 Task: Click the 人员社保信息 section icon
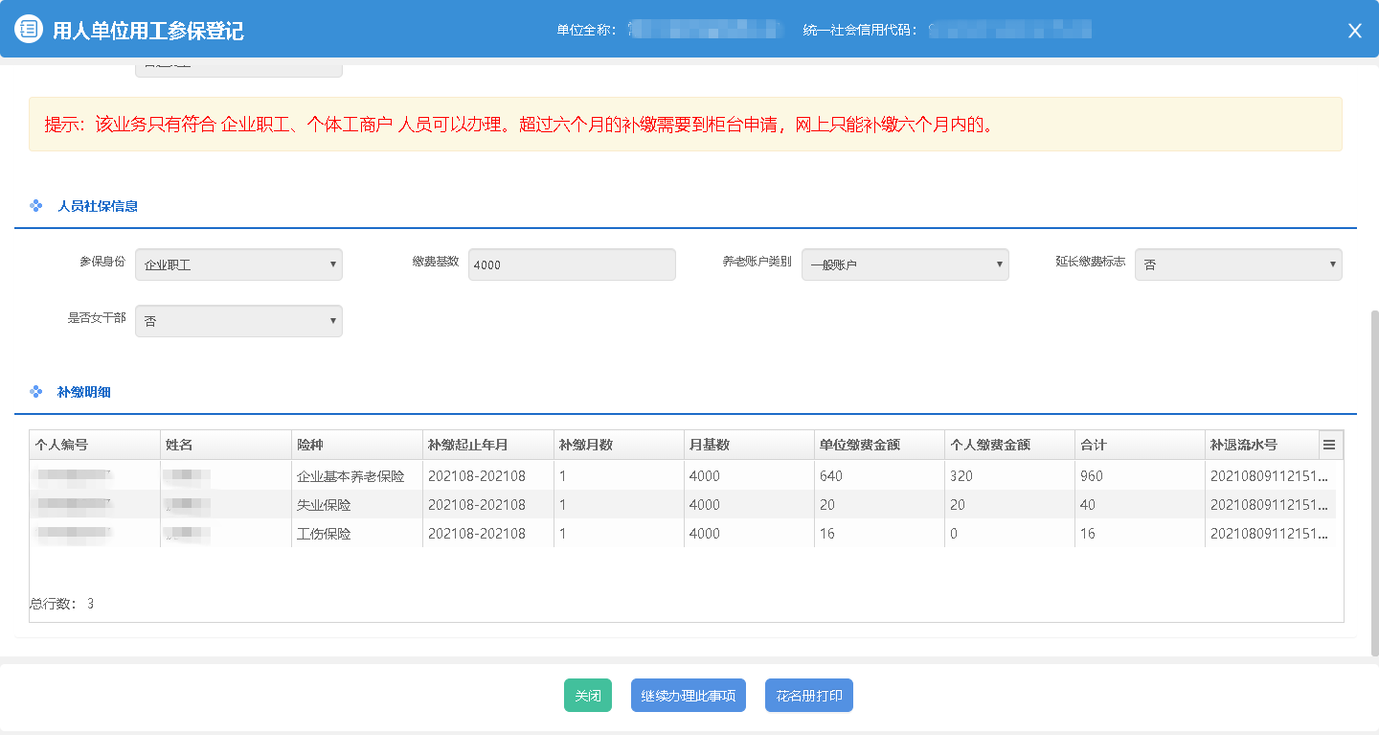tap(36, 206)
